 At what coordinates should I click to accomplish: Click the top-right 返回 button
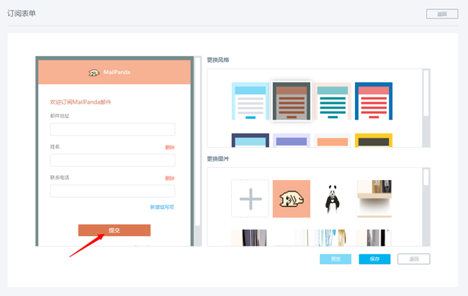(442, 14)
